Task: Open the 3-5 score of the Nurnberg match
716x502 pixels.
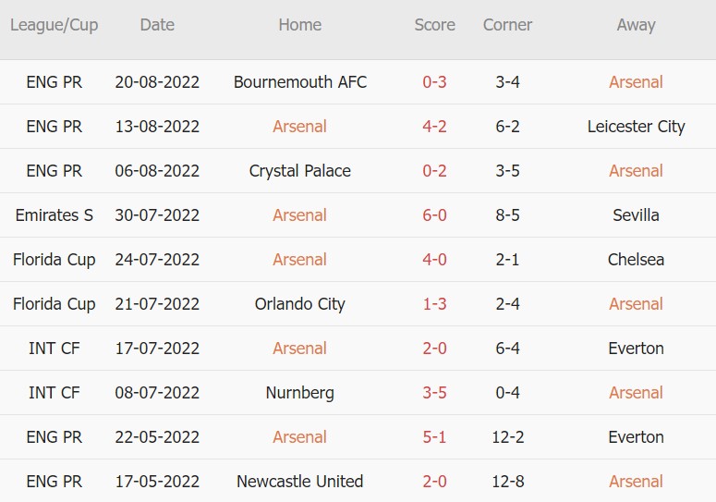Action: (434, 393)
